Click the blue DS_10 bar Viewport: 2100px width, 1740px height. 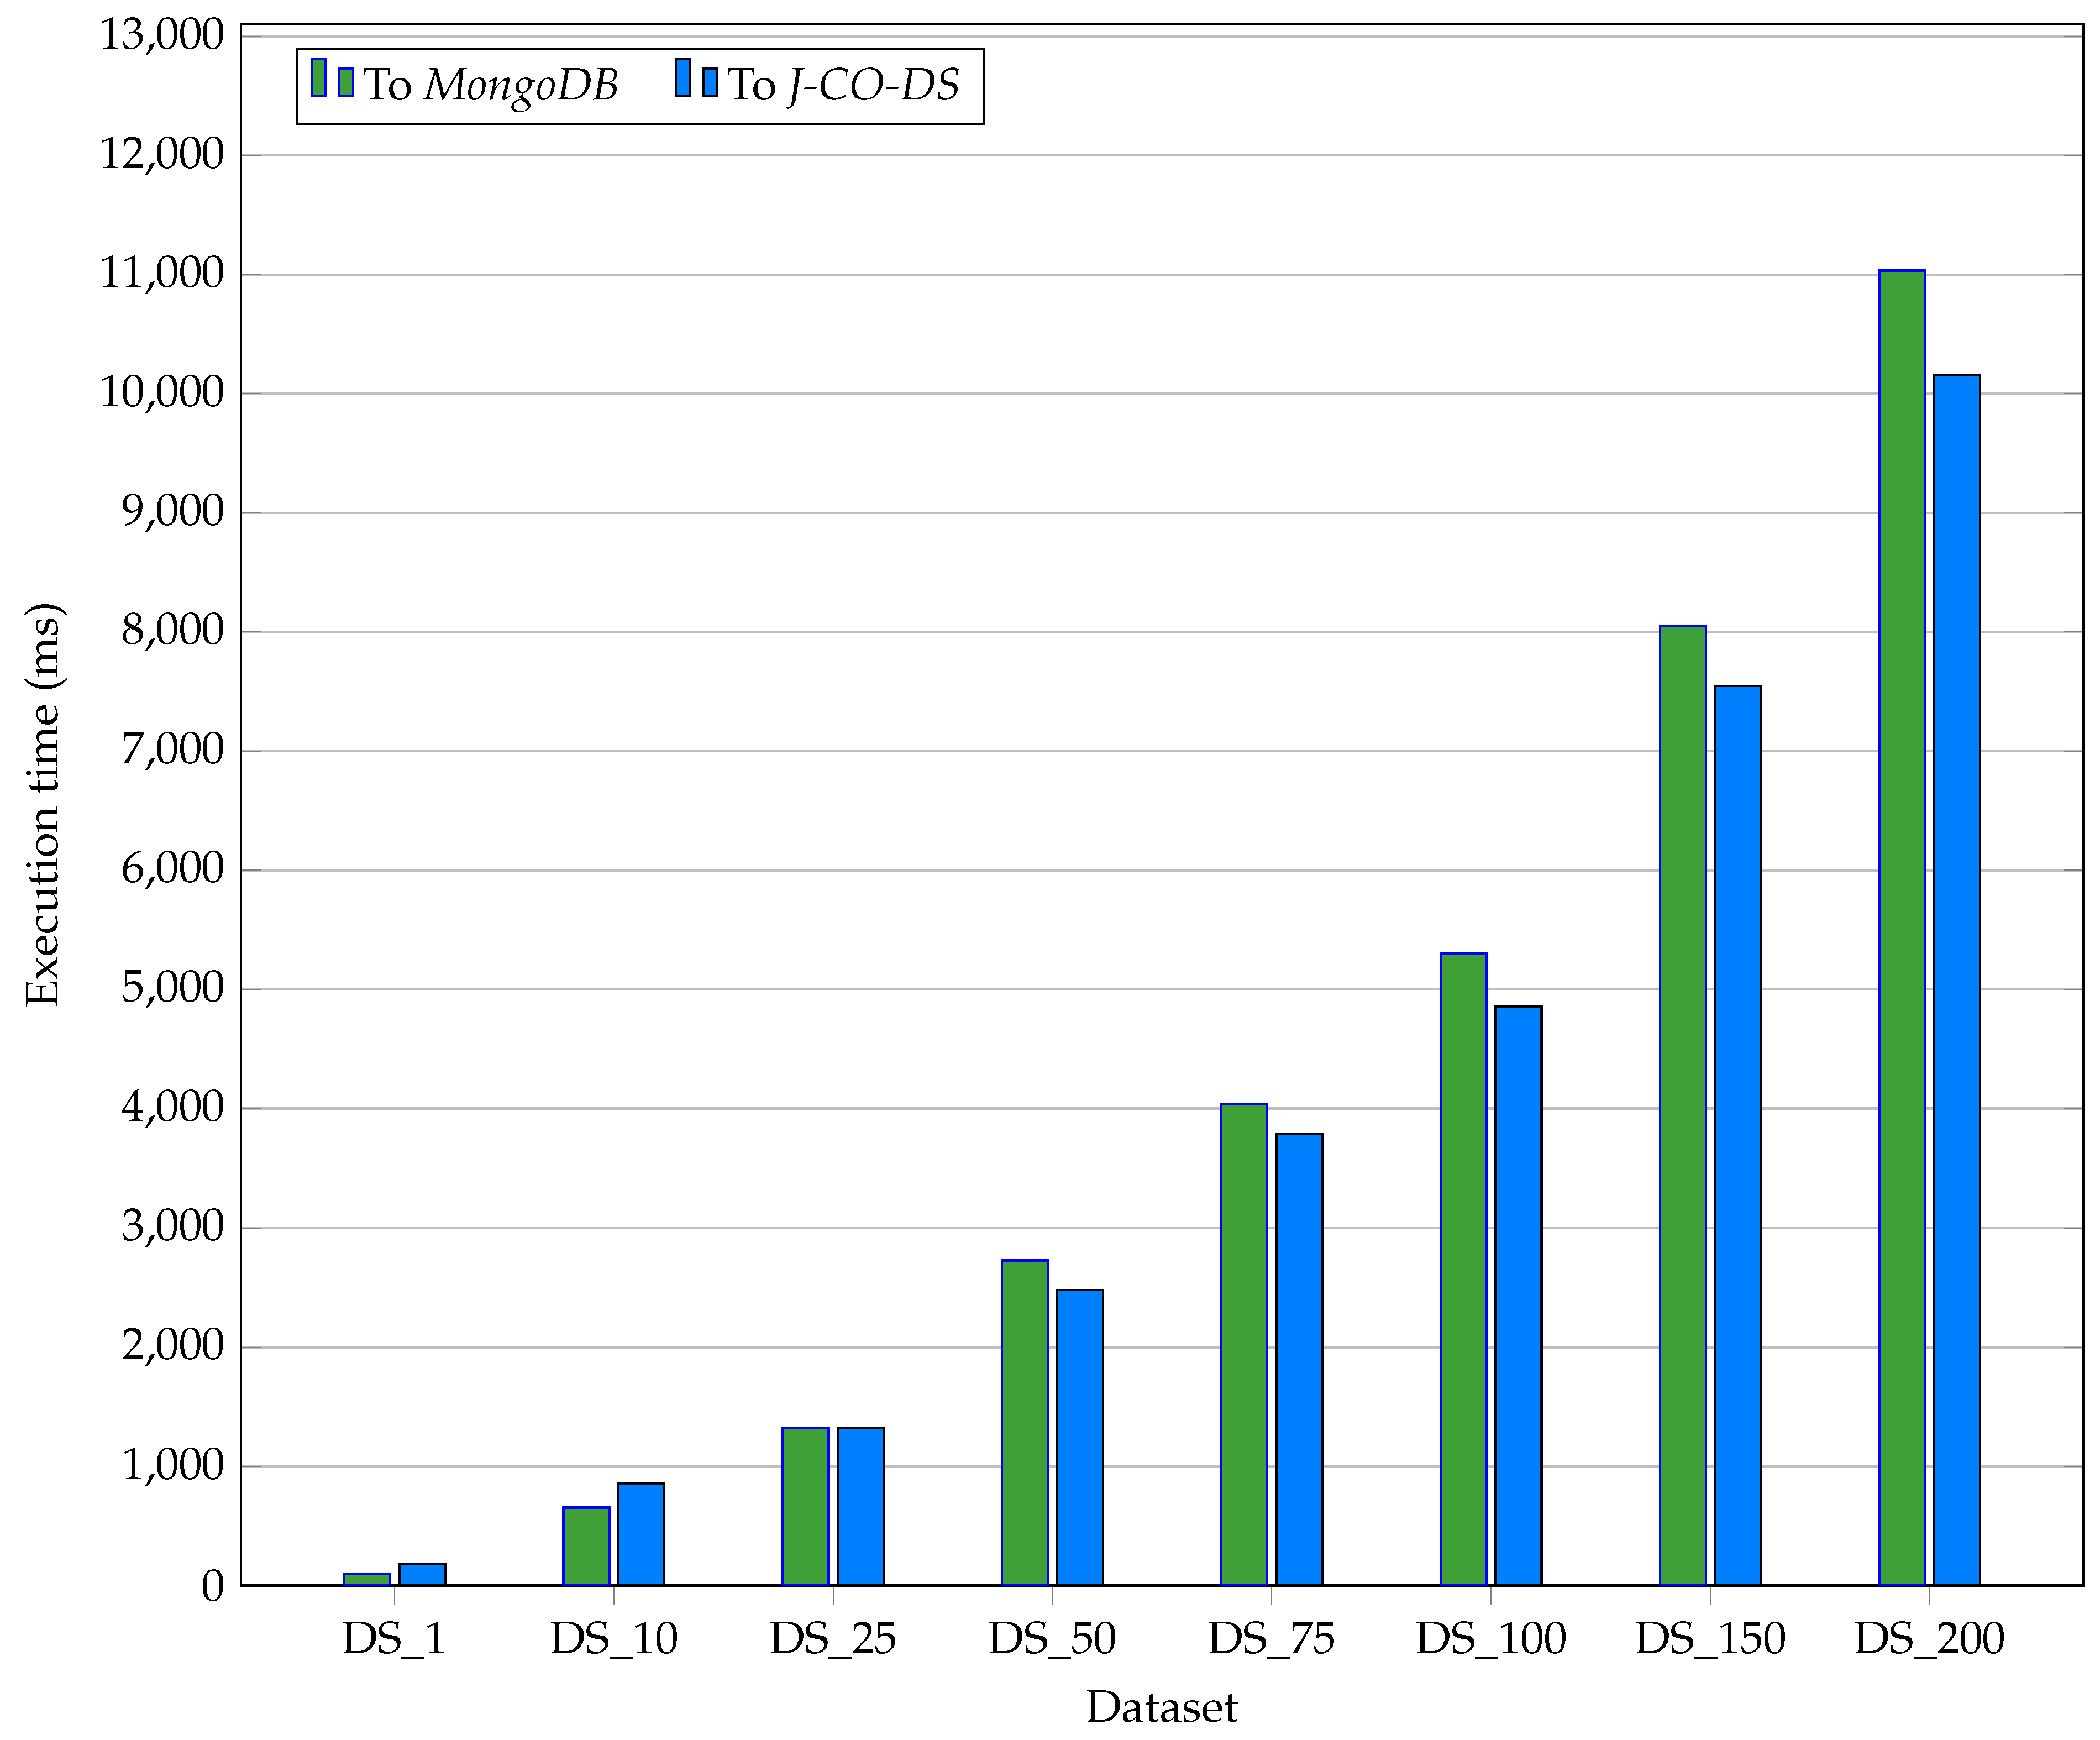click(x=641, y=1534)
